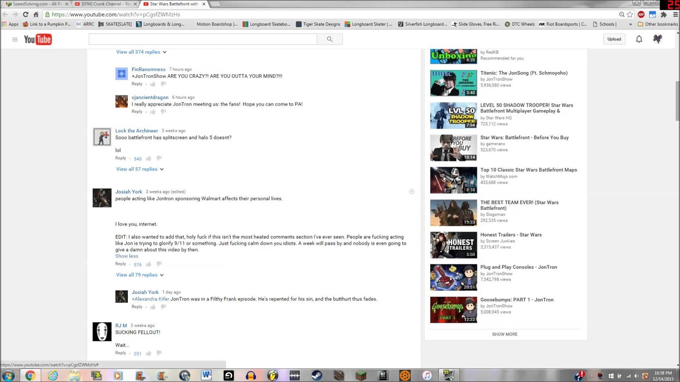Screen dimensions: 680x382
Task: Expand View all 374 replies
Action: pyautogui.click(x=141, y=52)
